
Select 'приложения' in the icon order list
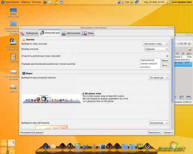pyautogui.click(x=150, y=60)
